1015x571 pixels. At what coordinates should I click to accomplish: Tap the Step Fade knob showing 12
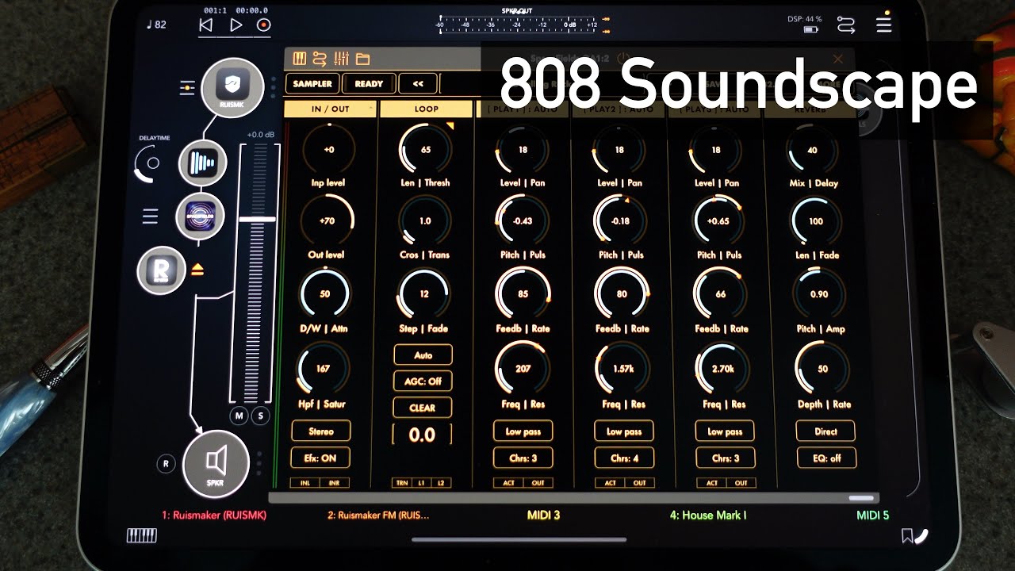[x=424, y=293]
